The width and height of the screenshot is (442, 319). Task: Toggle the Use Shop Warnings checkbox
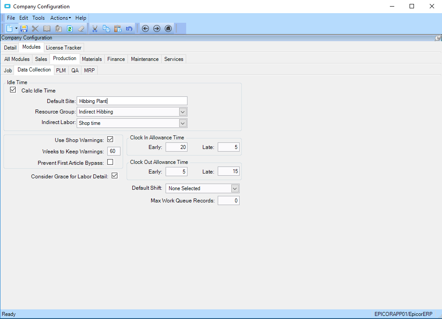pyautogui.click(x=110, y=139)
